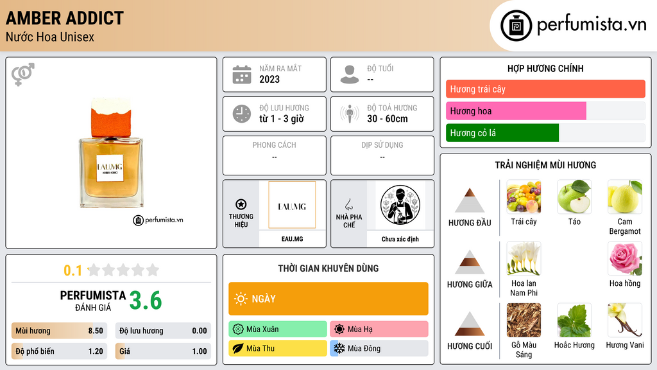The image size is (657, 370).
Task: Click the Giá 1.00 score bar
Action: [163, 351]
